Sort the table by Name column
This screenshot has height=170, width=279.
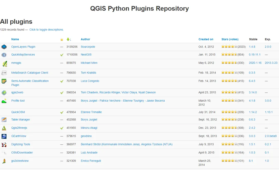click(x=15, y=39)
